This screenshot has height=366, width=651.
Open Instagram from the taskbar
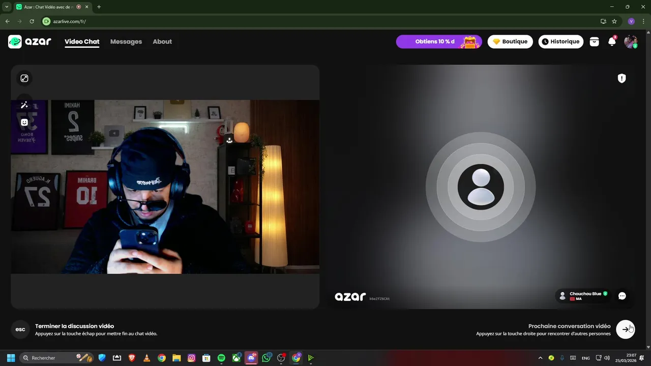[x=191, y=358]
